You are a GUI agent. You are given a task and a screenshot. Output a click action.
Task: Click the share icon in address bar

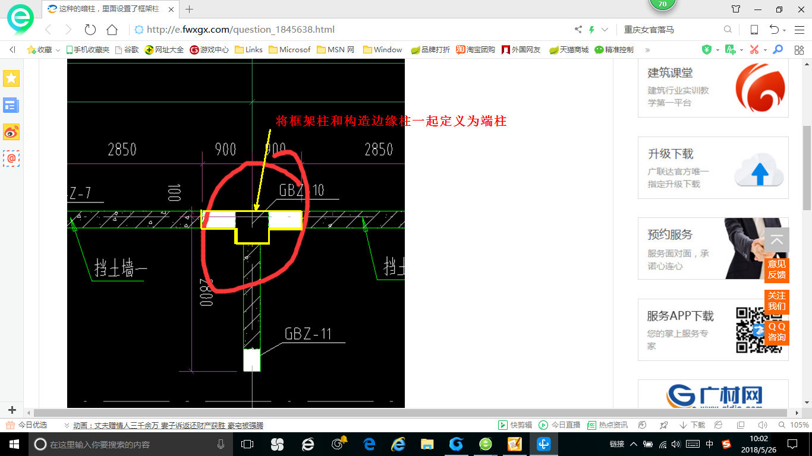(578, 30)
